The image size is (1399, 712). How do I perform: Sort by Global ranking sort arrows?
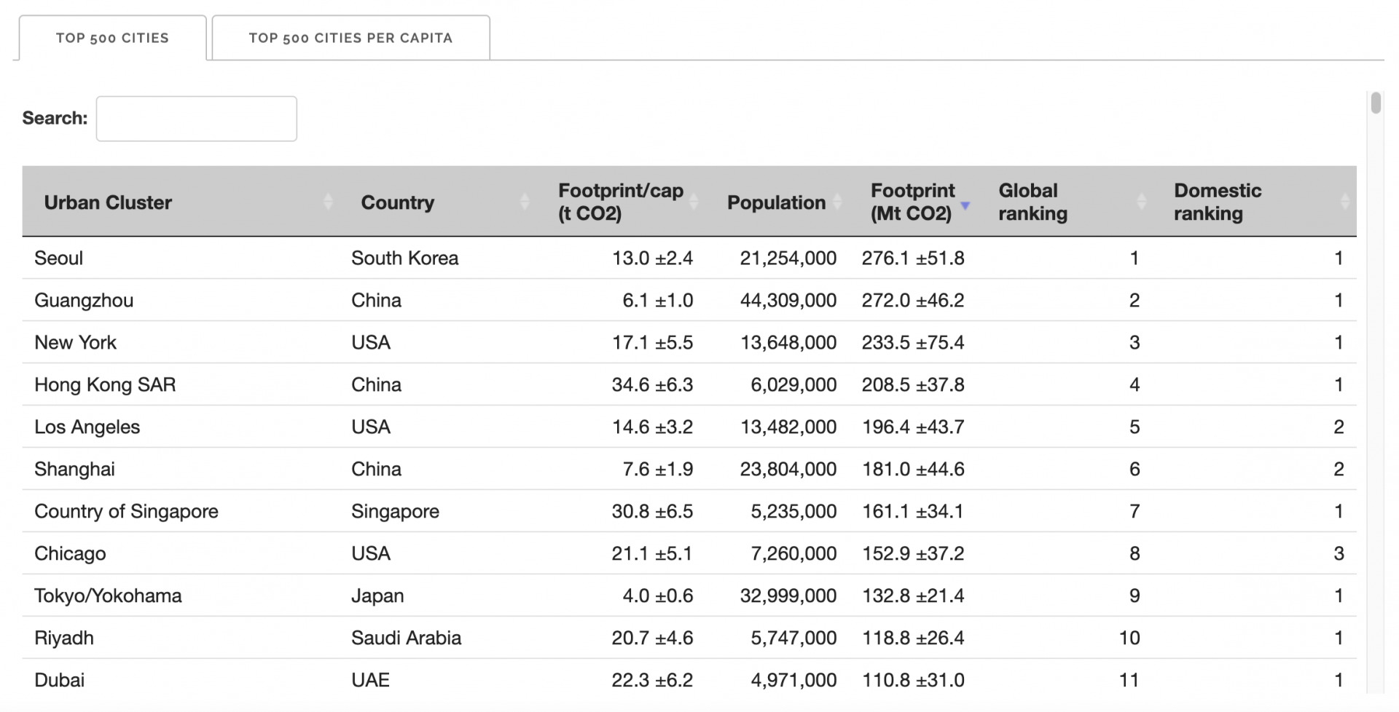[1141, 202]
